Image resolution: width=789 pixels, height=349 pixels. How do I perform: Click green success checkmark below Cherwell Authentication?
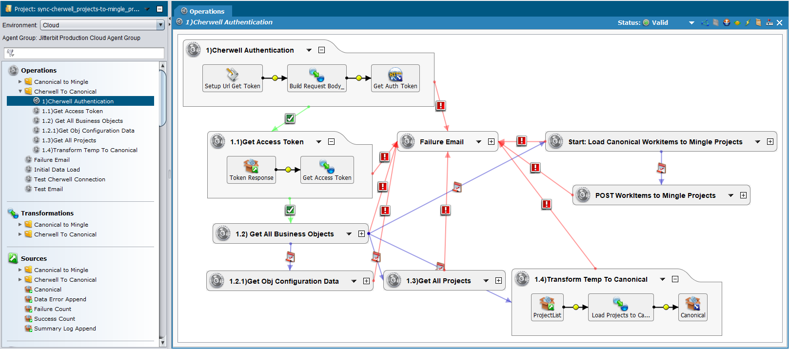click(x=290, y=118)
